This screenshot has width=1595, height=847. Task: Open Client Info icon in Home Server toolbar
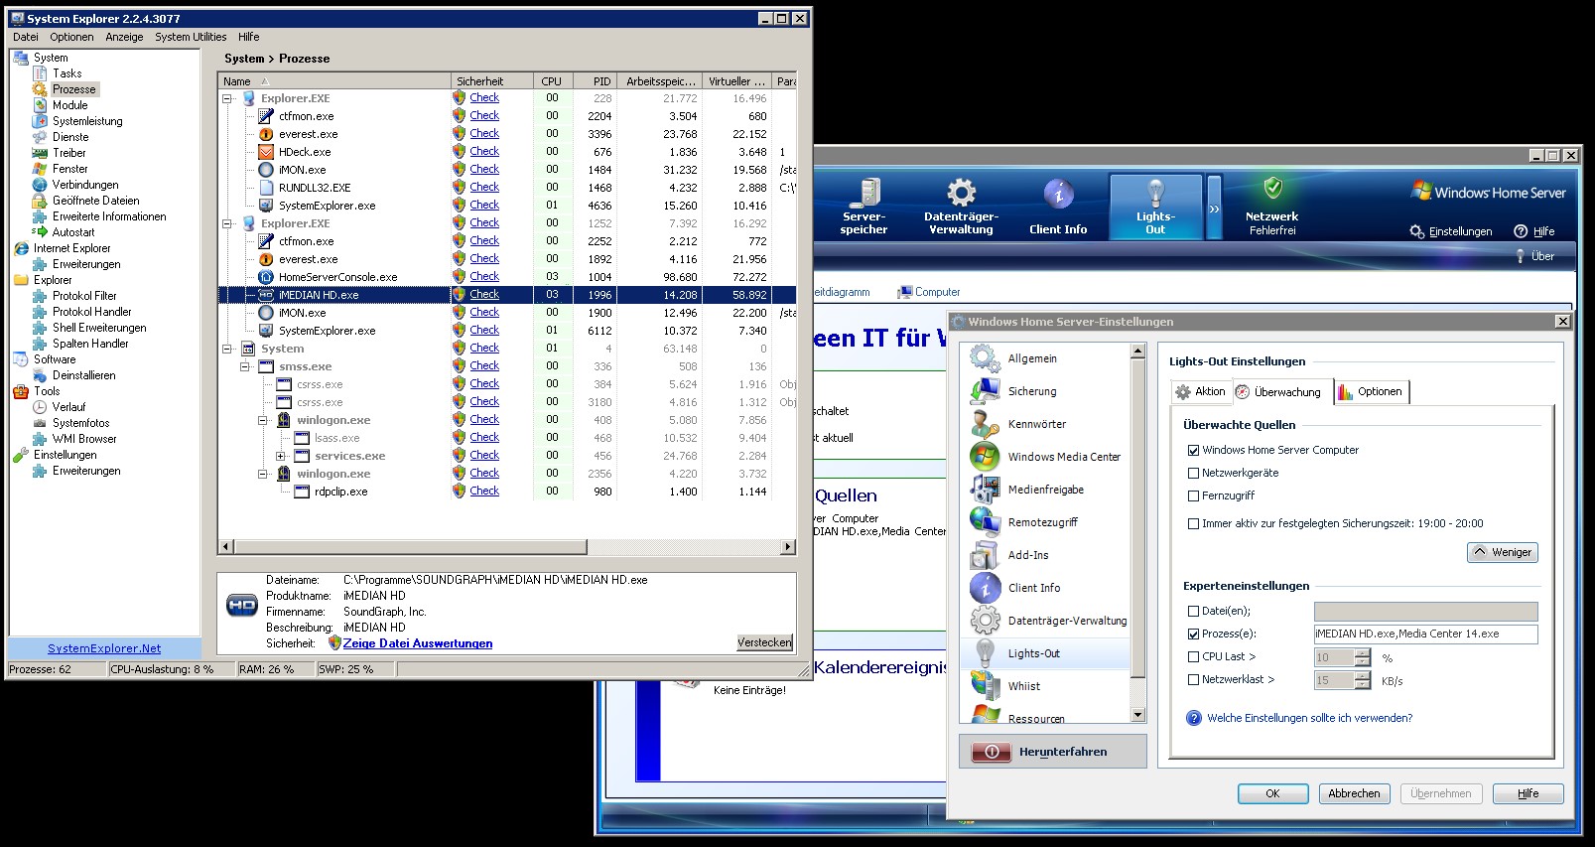click(x=1058, y=194)
